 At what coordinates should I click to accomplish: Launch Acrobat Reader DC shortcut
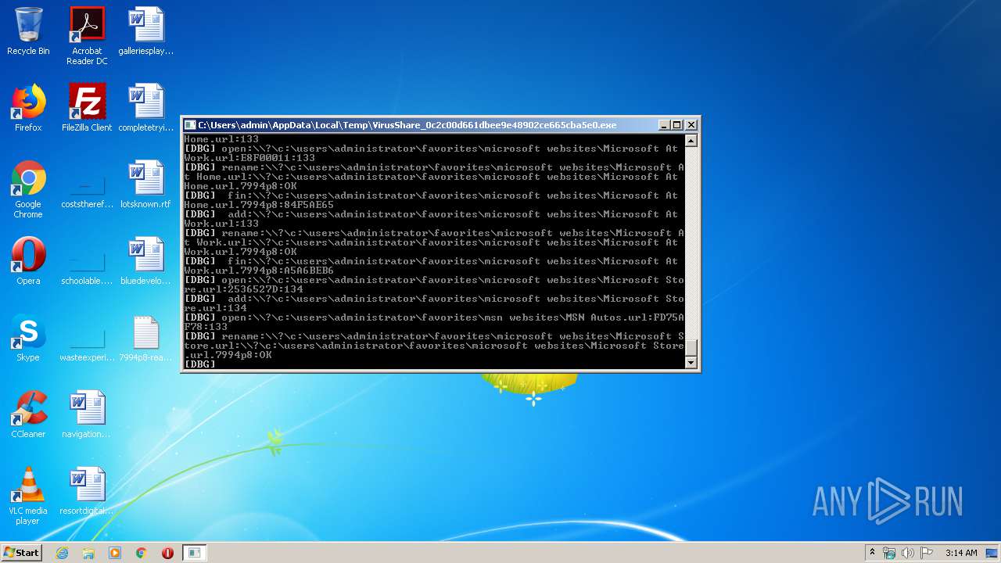(87, 37)
